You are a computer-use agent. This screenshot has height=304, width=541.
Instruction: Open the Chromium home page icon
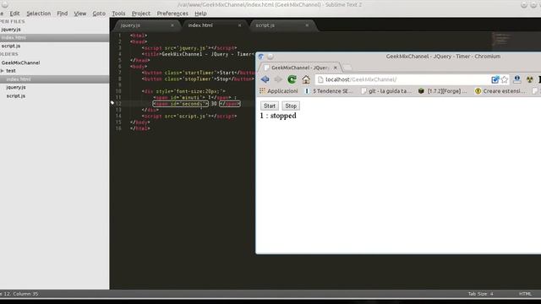306,79
